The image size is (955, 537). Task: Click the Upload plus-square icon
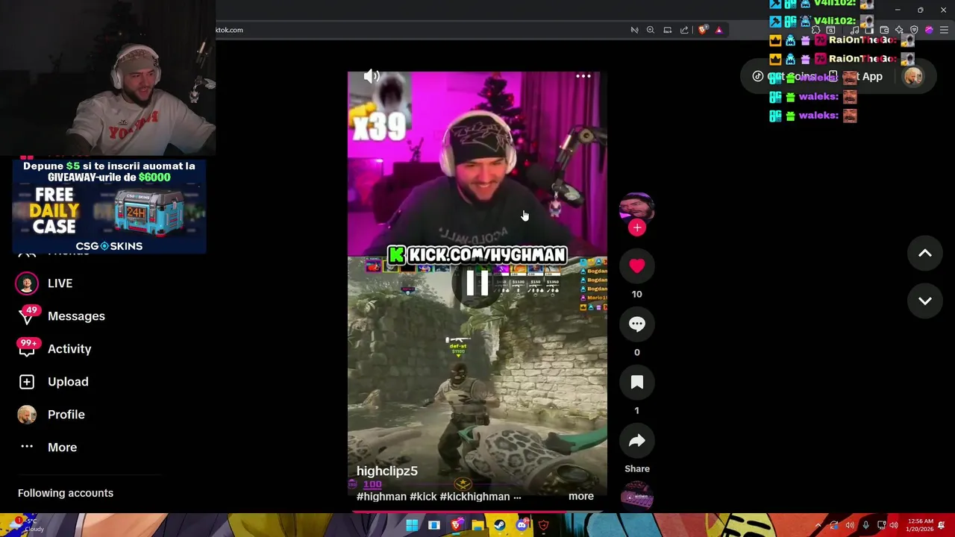[27, 382]
